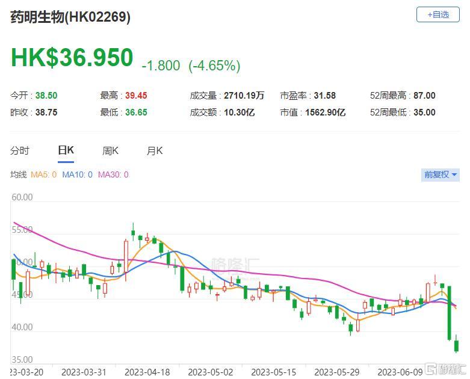
Task: Open the 周K weekly chart tab
Action: [110, 150]
